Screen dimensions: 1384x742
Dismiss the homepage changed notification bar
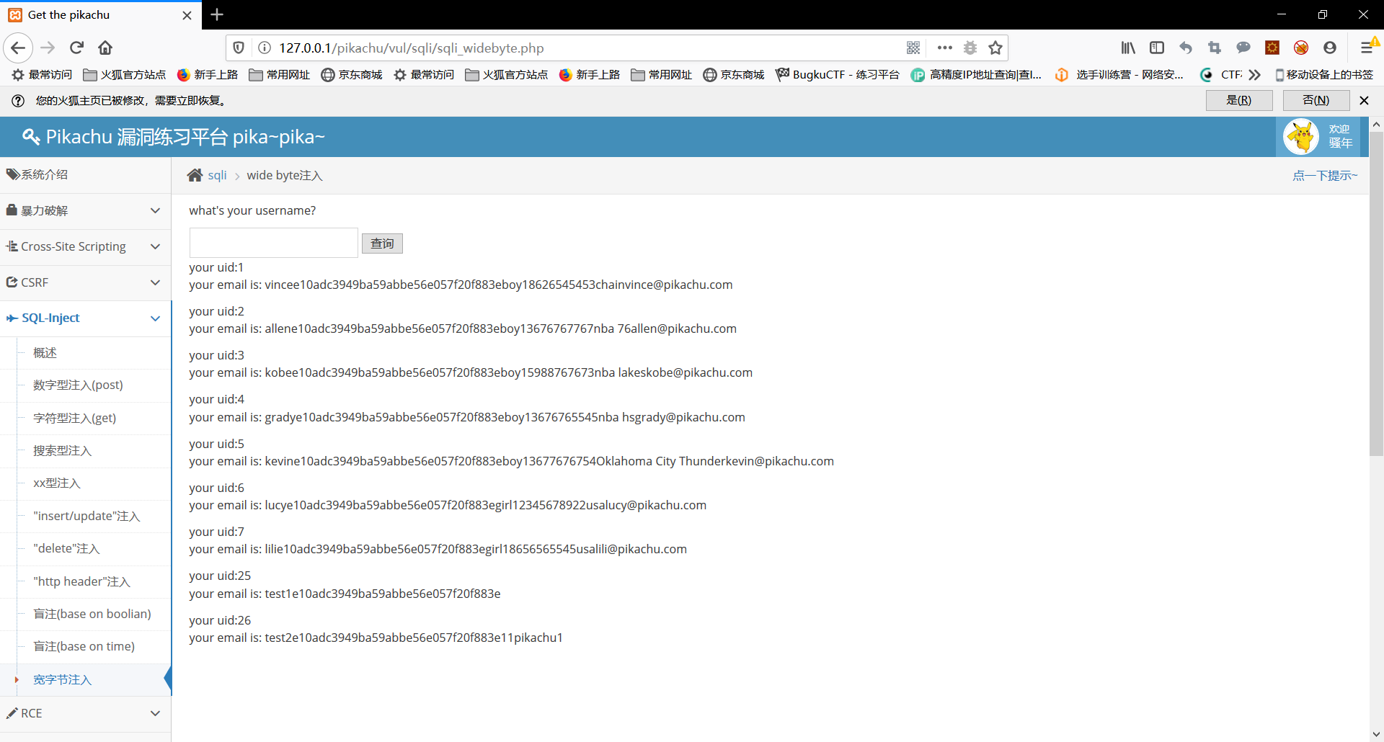click(1364, 100)
